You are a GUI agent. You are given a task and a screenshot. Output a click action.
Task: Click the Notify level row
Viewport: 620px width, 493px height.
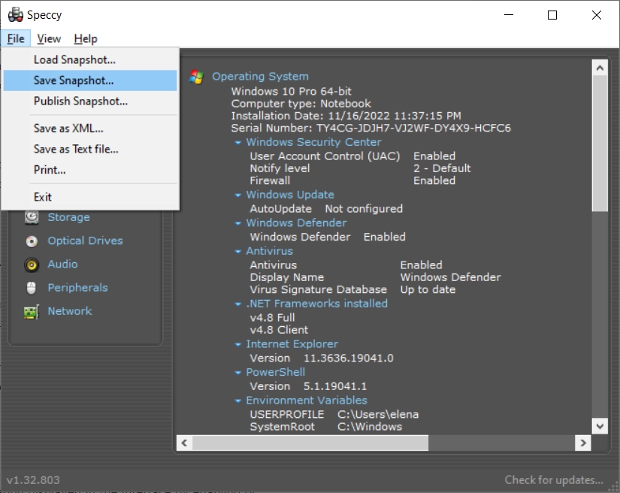[360, 168]
